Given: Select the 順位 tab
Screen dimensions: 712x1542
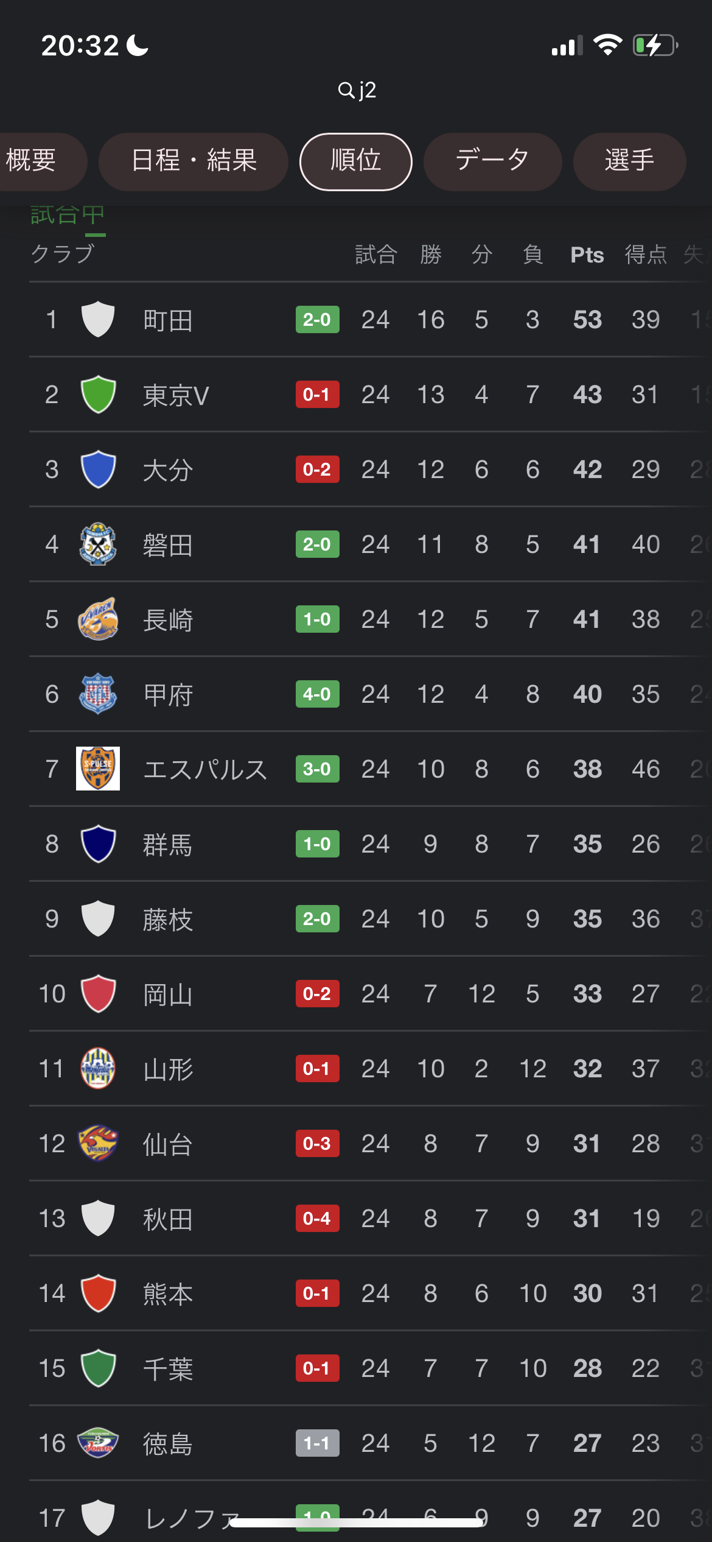Looking at the screenshot, I should point(356,161).
